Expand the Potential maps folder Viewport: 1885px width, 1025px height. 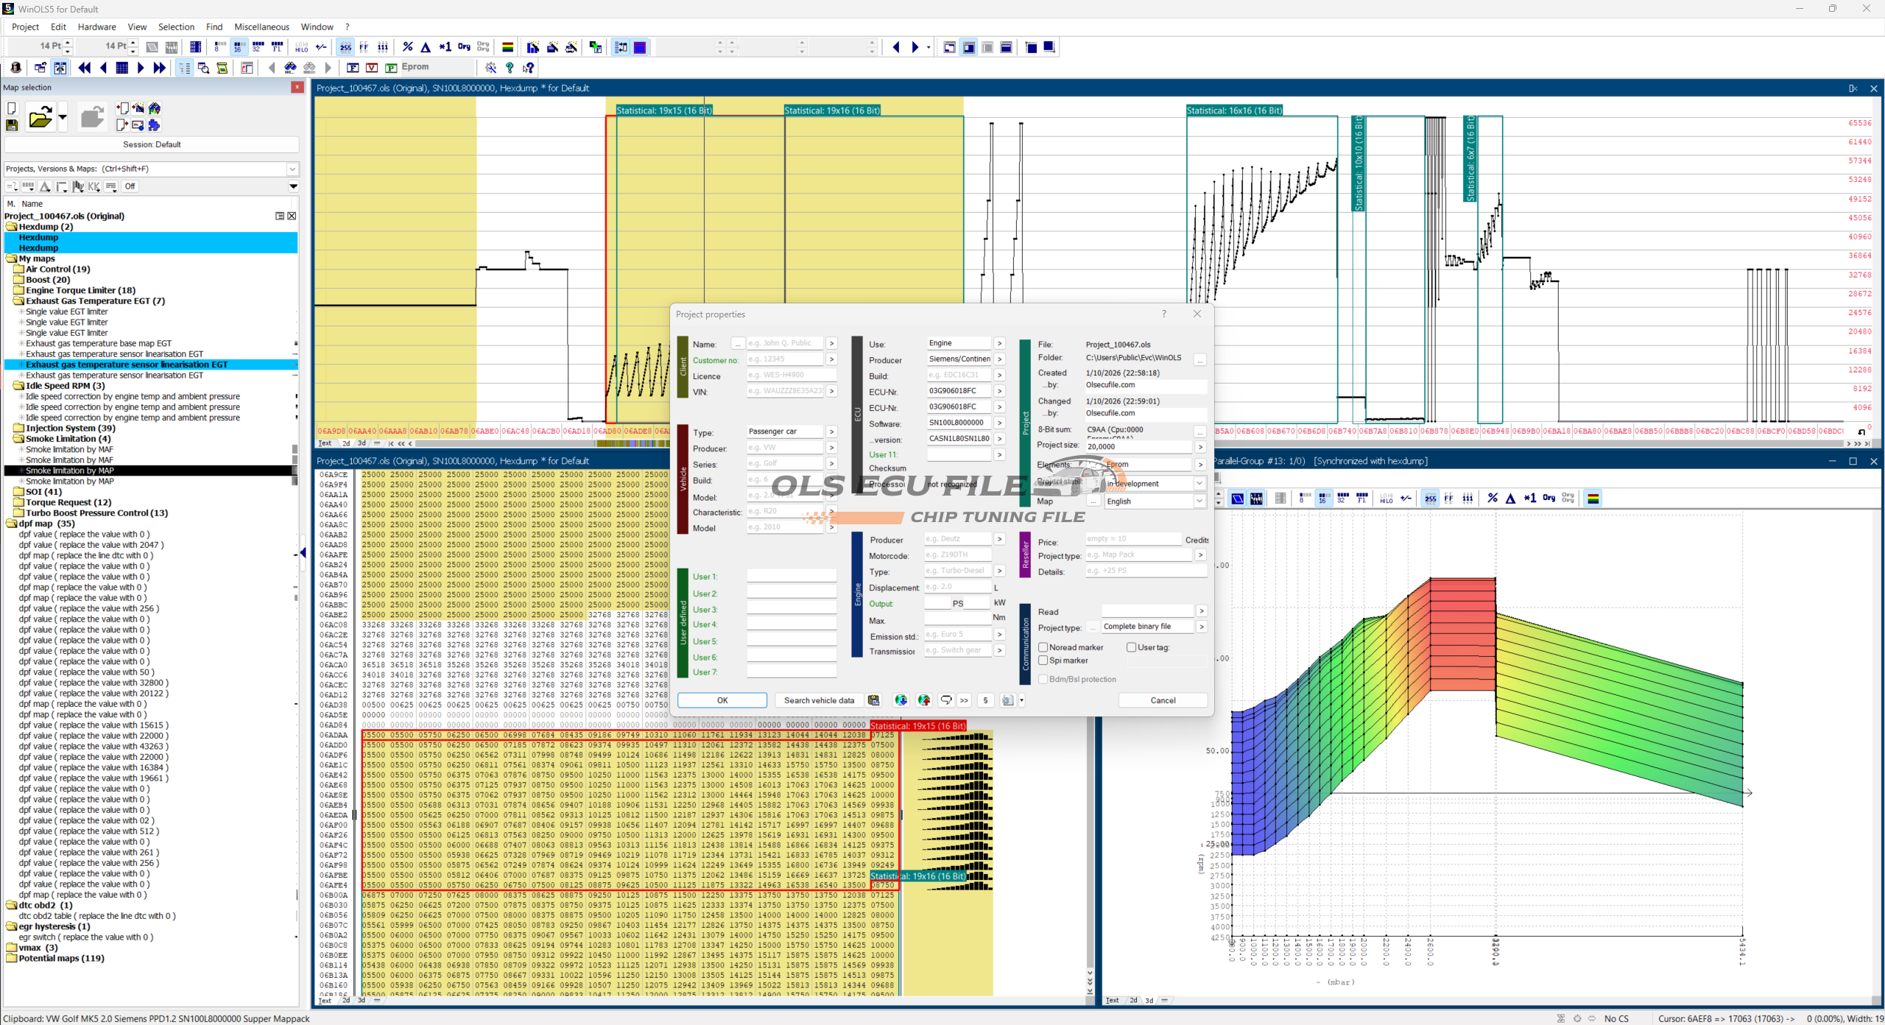pyautogui.click(x=12, y=958)
